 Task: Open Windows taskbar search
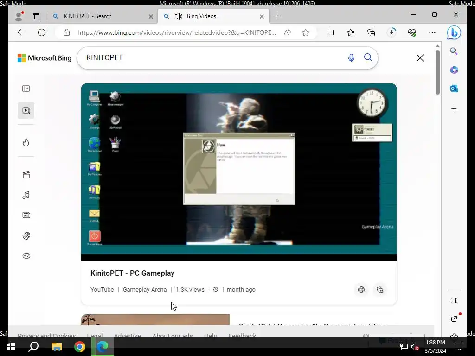point(33,347)
